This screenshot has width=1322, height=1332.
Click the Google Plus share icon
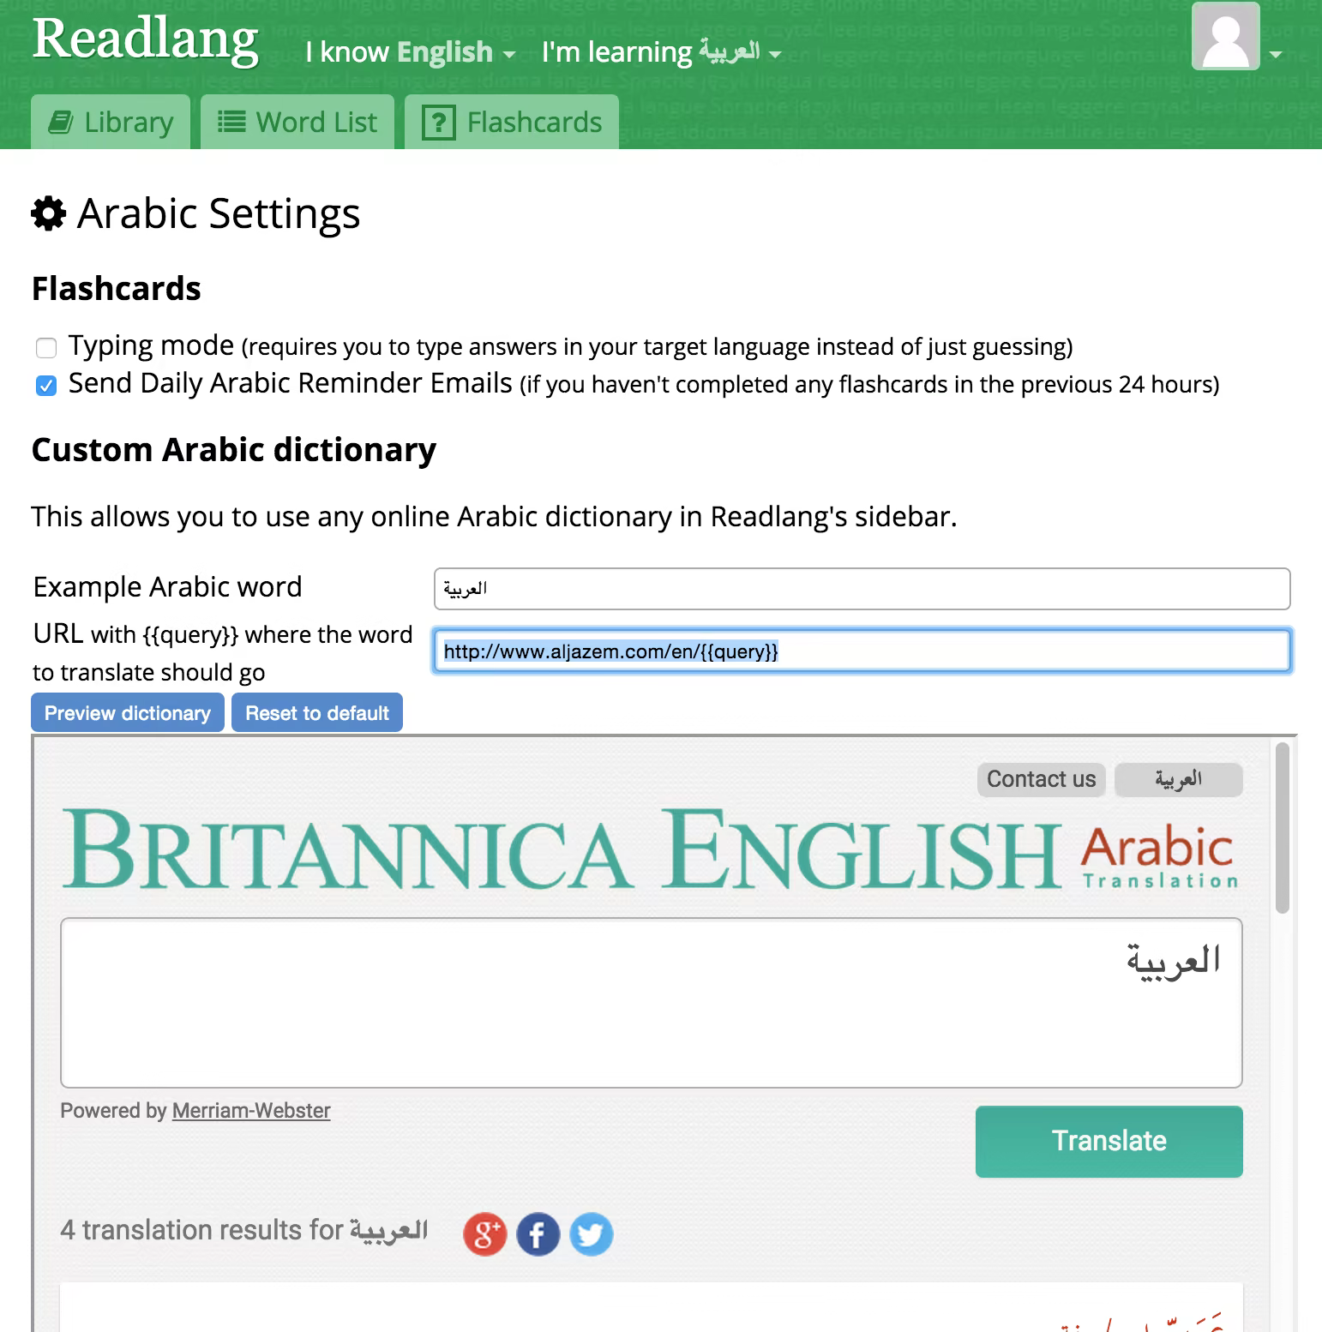pos(485,1234)
